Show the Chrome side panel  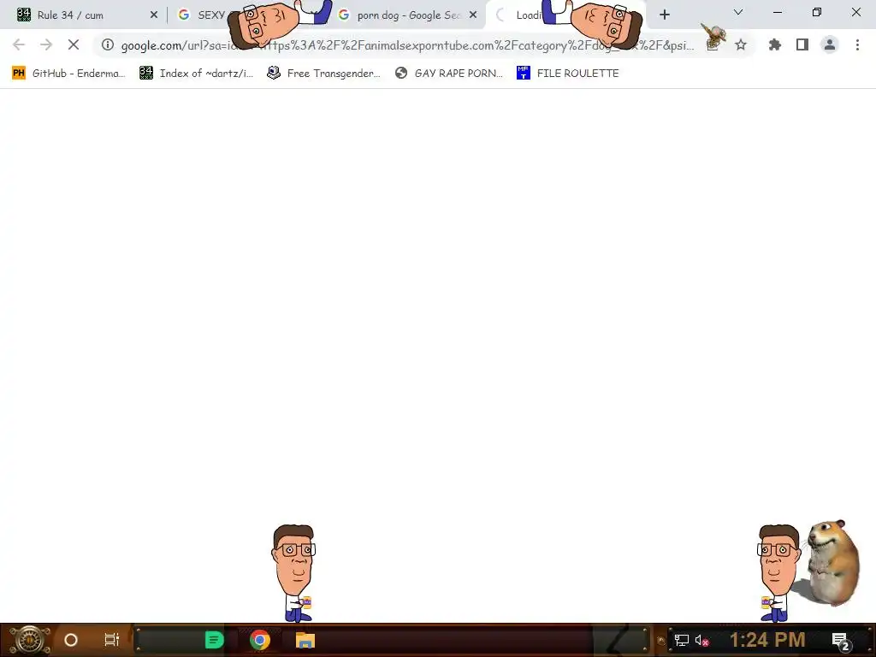[x=802, y=44]
